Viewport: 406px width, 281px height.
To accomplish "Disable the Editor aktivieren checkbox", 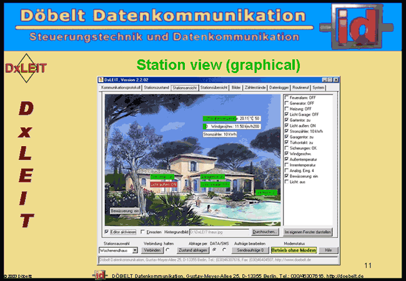I will pos(107,232).
